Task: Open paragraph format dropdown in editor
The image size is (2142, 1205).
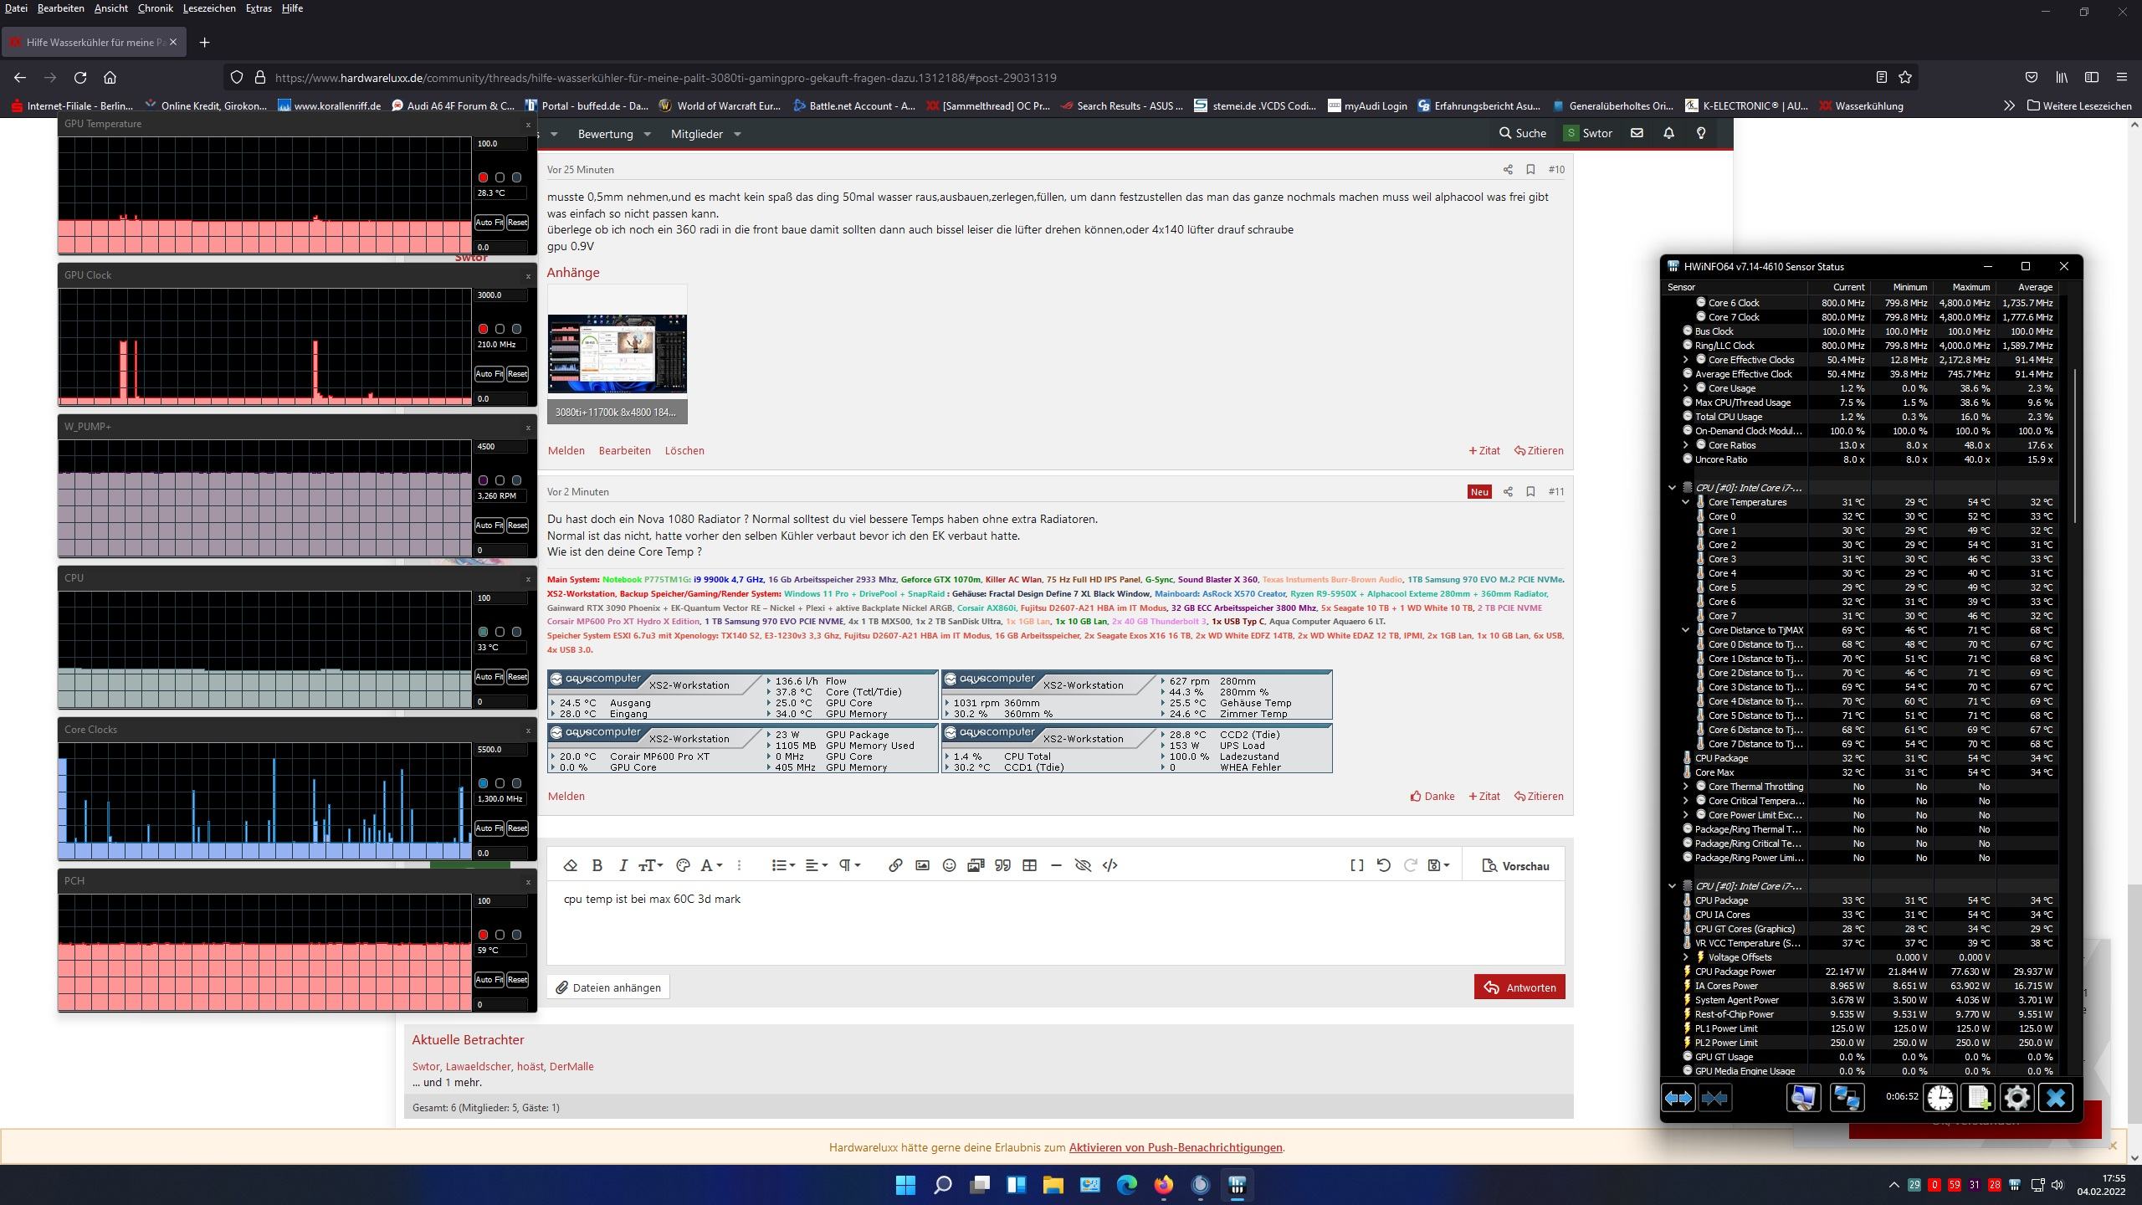Action: click(x=849, y=865)
